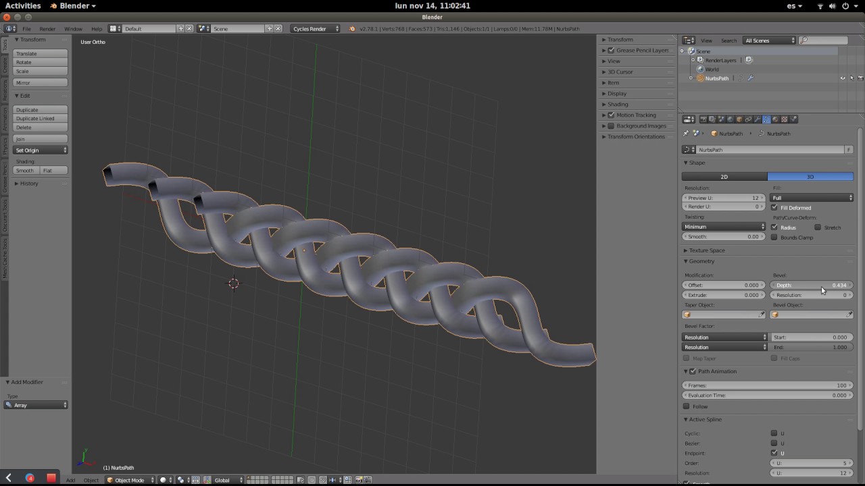Switch curve shape to 2D

(724, 177)
